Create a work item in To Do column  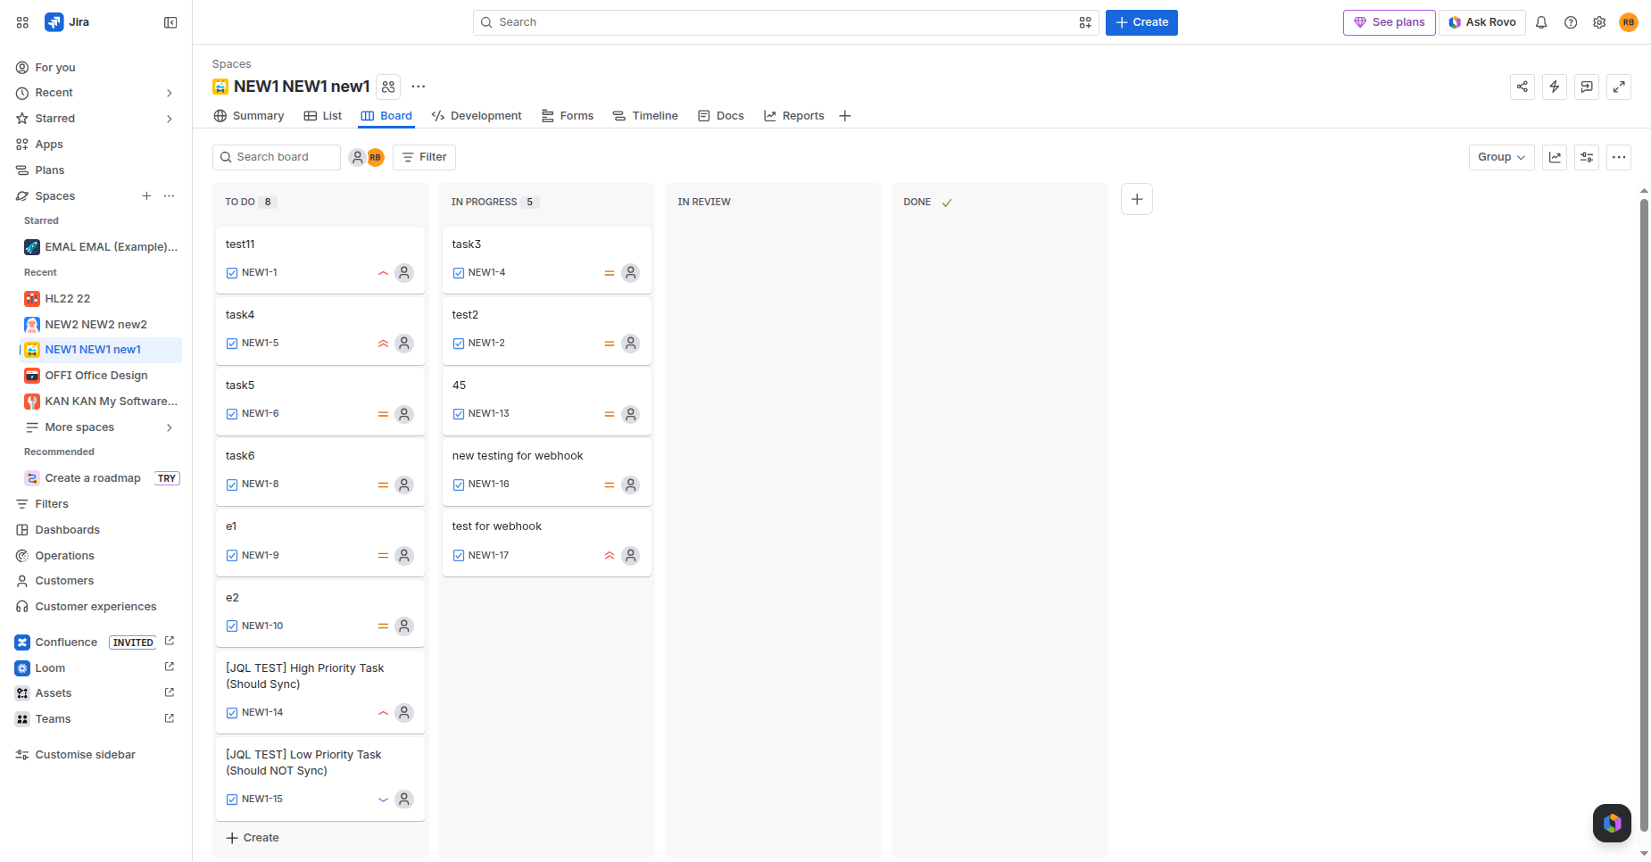pyautogui.click(x=253, y=838)
